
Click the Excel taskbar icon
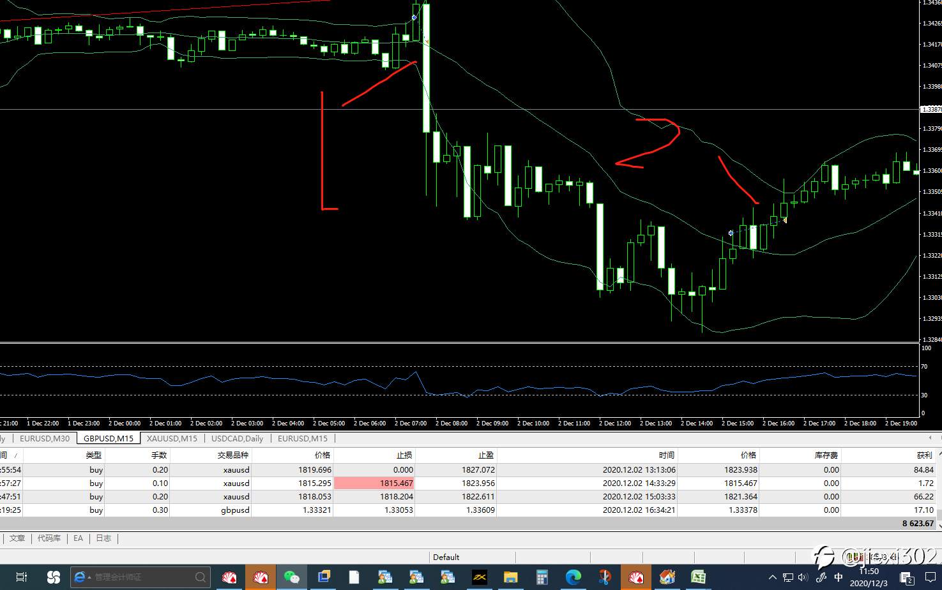(x=698, y=577)
